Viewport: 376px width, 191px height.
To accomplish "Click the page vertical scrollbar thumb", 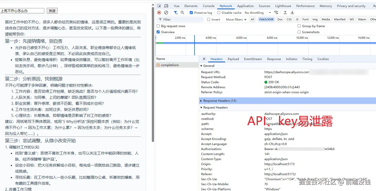I will (x=153, y=75).
